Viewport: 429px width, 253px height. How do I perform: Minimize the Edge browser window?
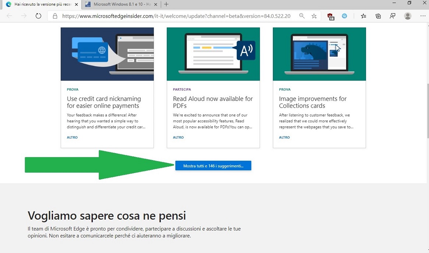click(394, 3)
